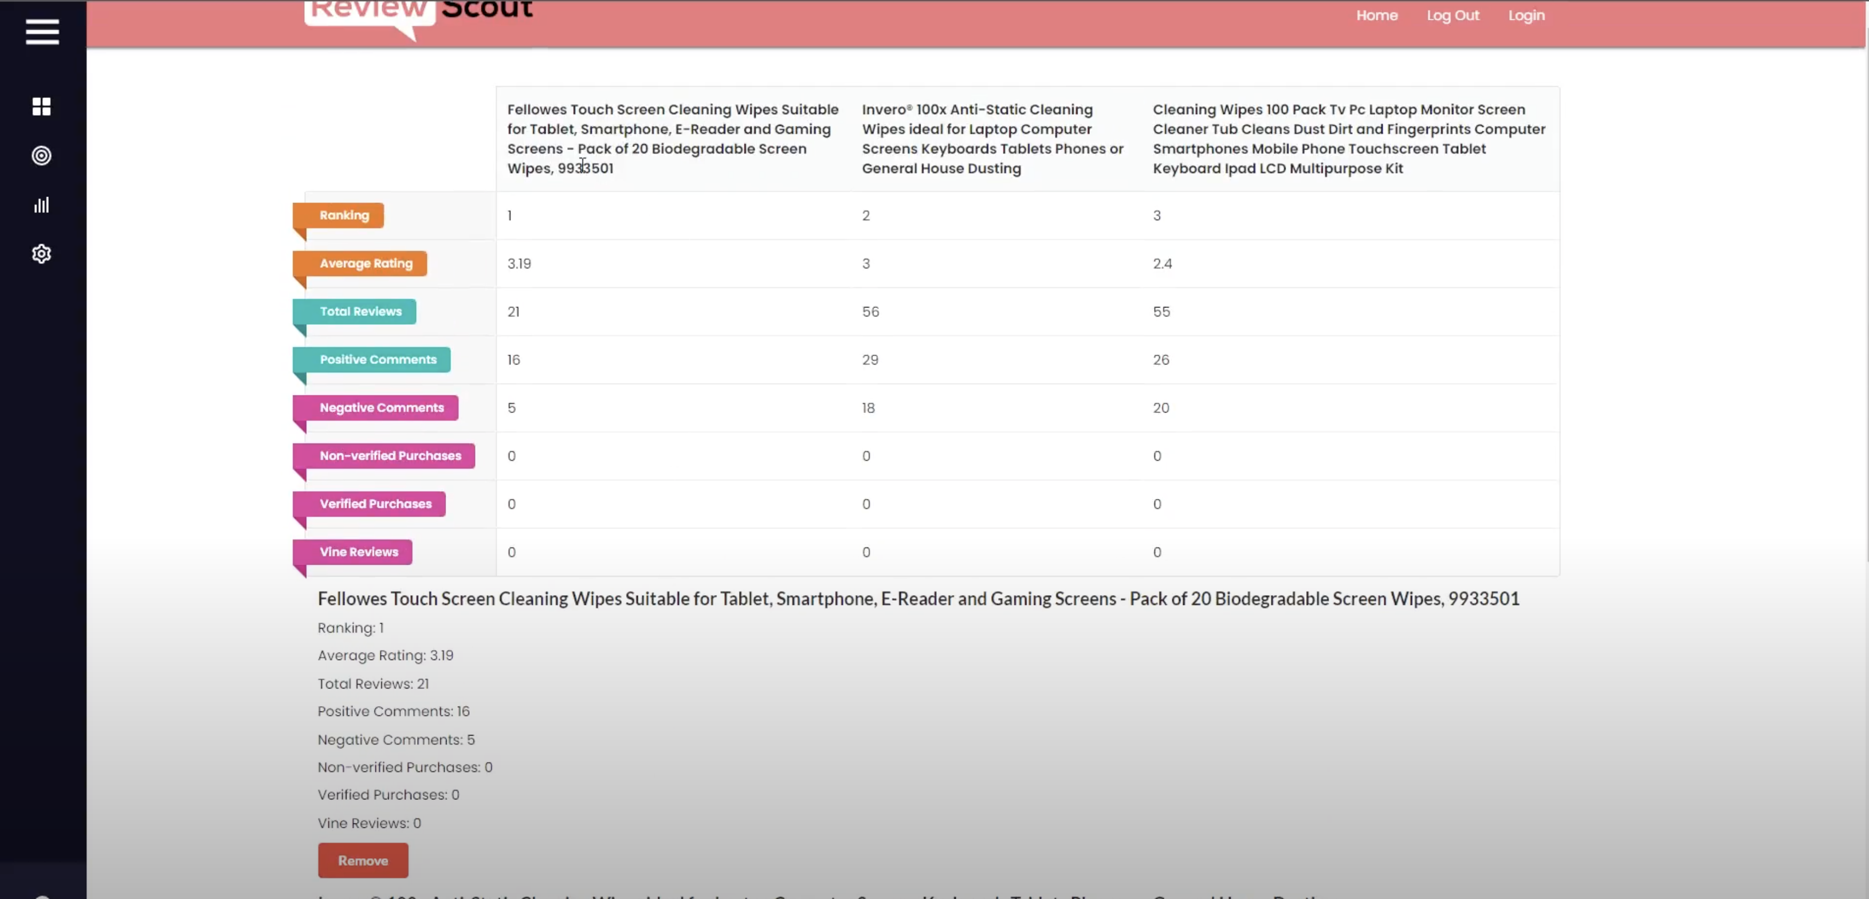Click the Vine Reviews row label
Image resolution: width=1869 pixels, height=899 pixels.
click(352, 552)
